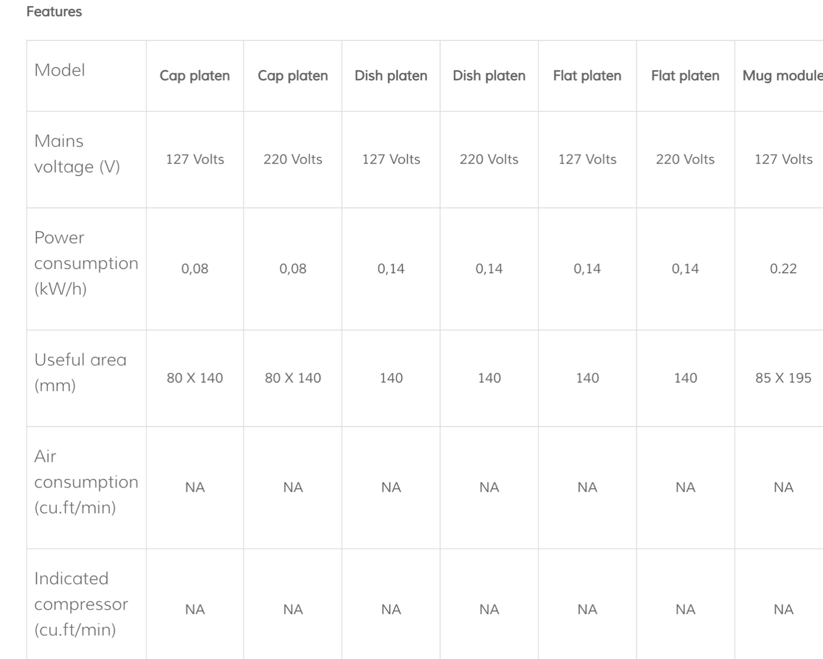The height and width of the screenshot is (659, 823).
Task: Select the Flat platen header above 127 Volts
Action: pos(587,76)
